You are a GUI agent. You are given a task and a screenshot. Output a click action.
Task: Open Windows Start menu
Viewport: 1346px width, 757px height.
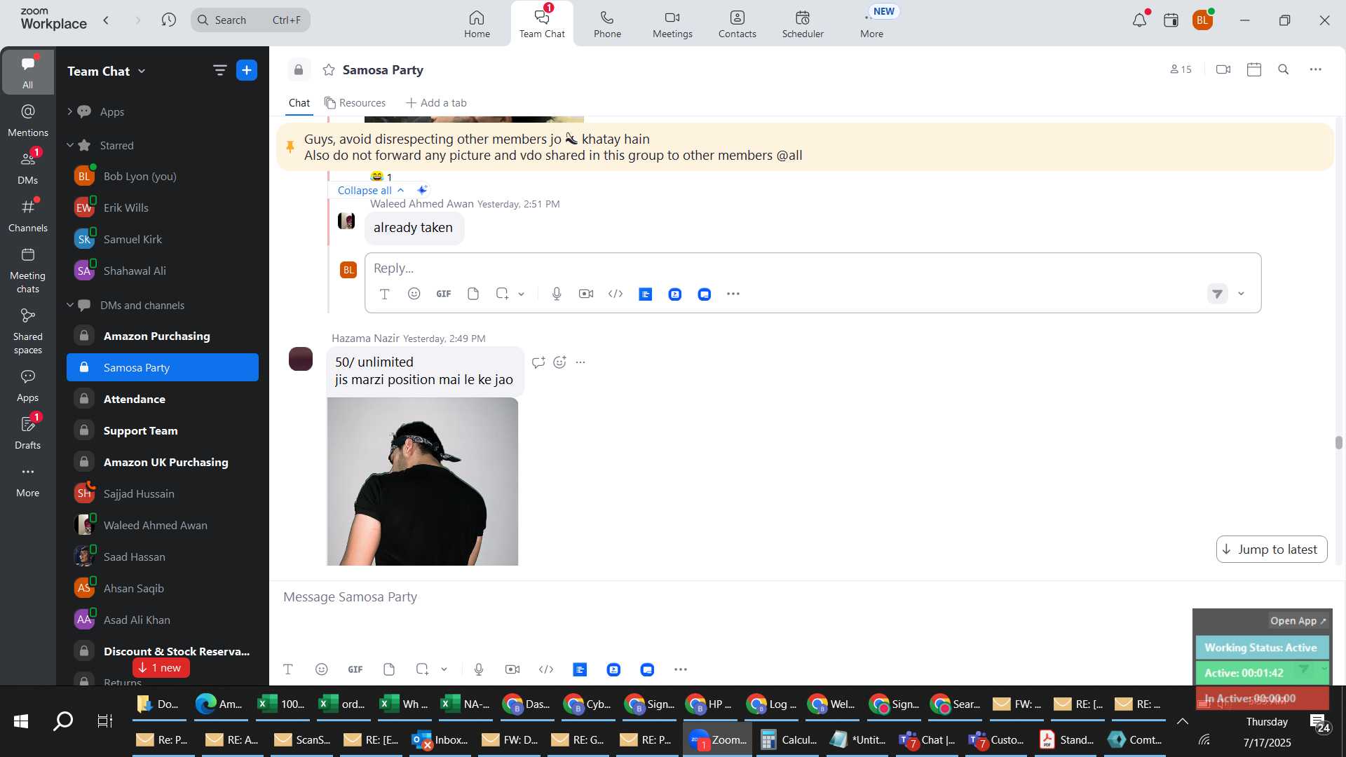[x=21, y=721]
